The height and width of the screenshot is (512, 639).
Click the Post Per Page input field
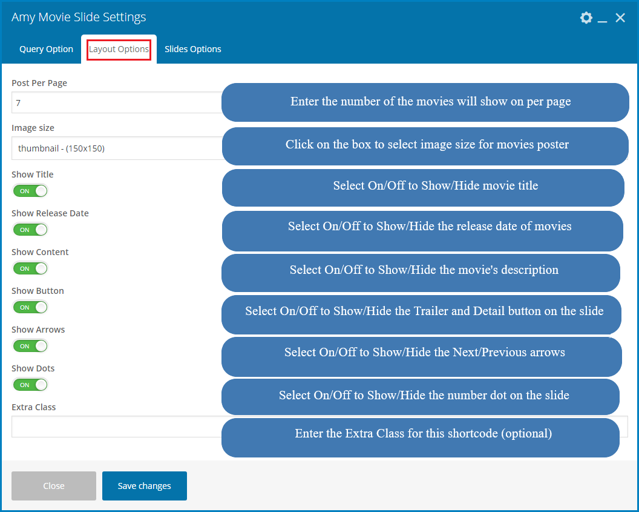point(115,103)
